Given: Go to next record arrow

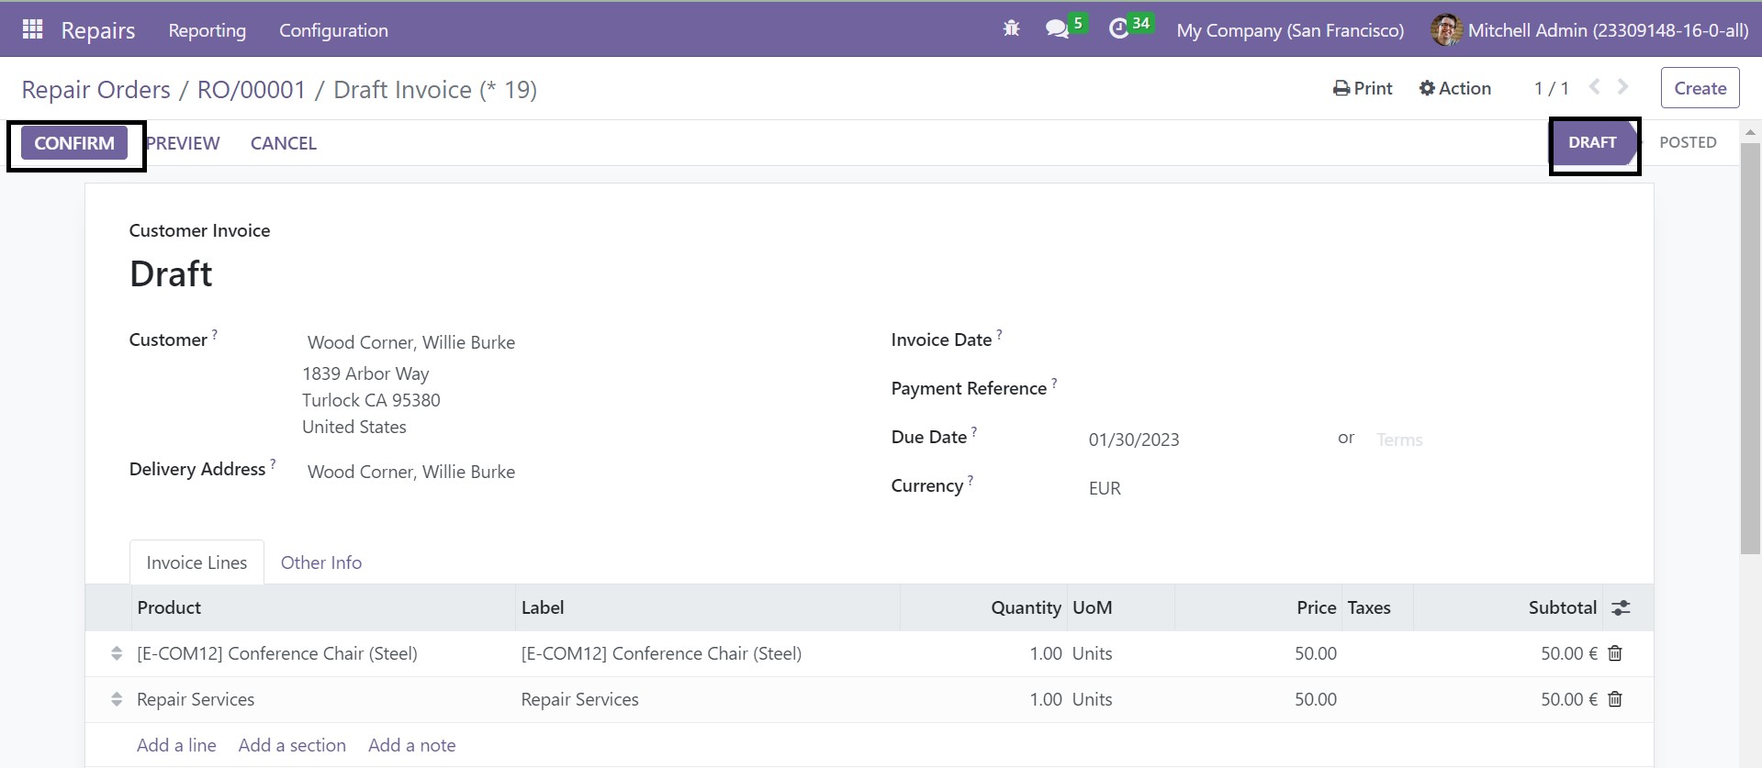Looking at the screenshot, I should (1623, 87).
